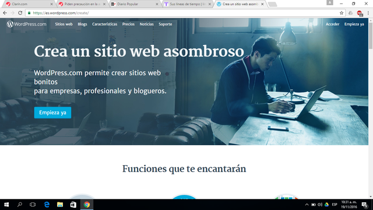This screenshot has height=210, width=373.
Task: Open Windows Store from taskbar
Action: pyautogui.click(x=73, y=205)
